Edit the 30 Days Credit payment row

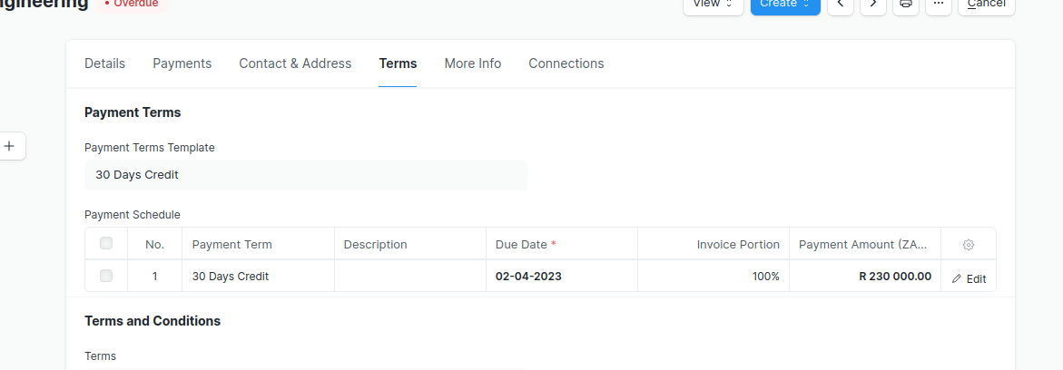click(x=969, y=278)
